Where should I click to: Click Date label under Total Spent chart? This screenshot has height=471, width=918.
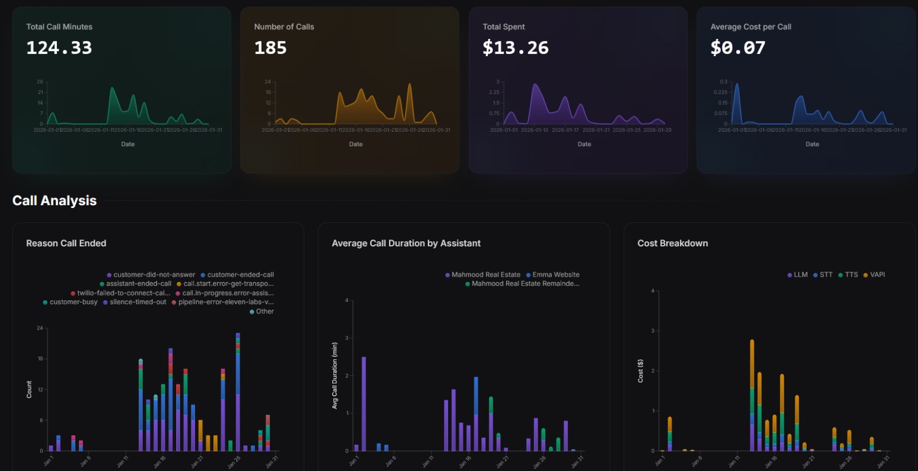[584, 144]
